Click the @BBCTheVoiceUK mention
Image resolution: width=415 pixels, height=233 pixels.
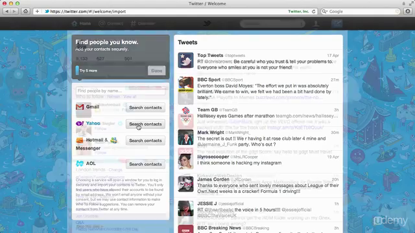click(x=217, y=216)
